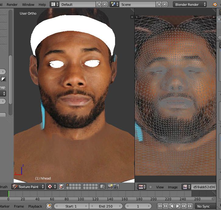Click the black-and-white gradient swatch in left panel
This screenshot has height=210, width=221.
[3, 79]
